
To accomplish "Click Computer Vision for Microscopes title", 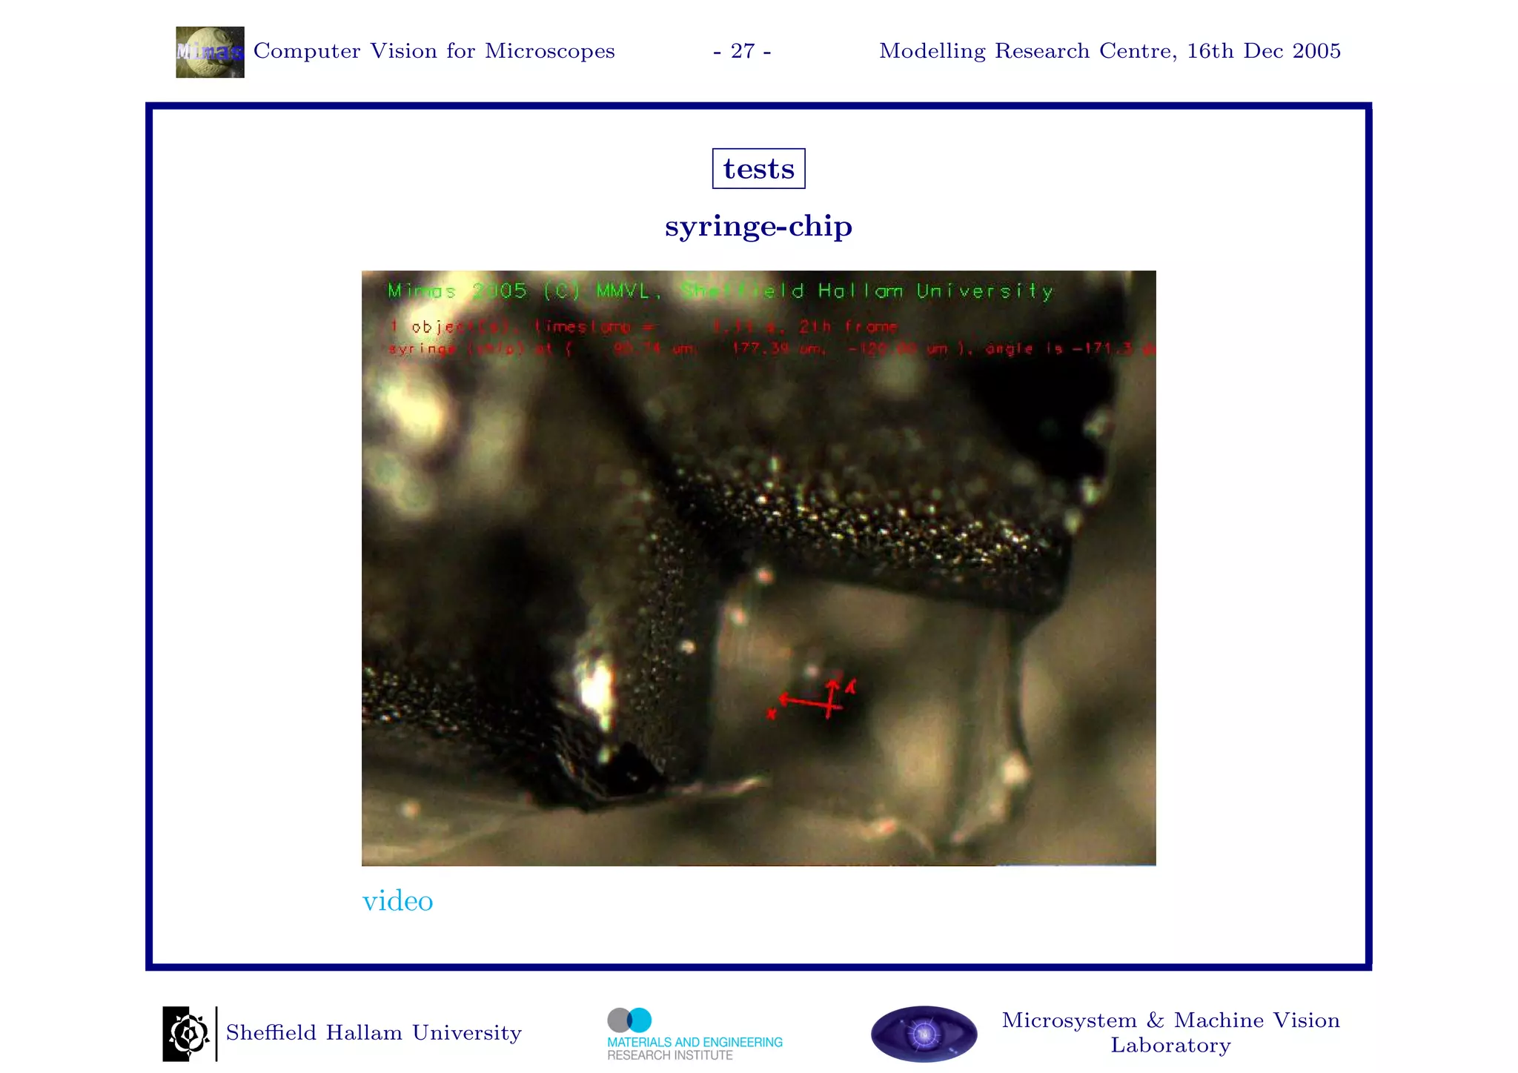I will [x=434, y=51].
